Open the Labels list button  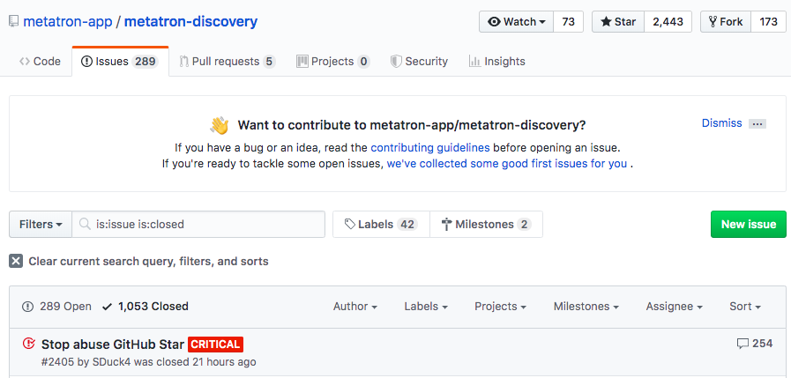pyautogui.click(x=381, y=225)
